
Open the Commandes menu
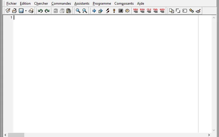point(61,4)
